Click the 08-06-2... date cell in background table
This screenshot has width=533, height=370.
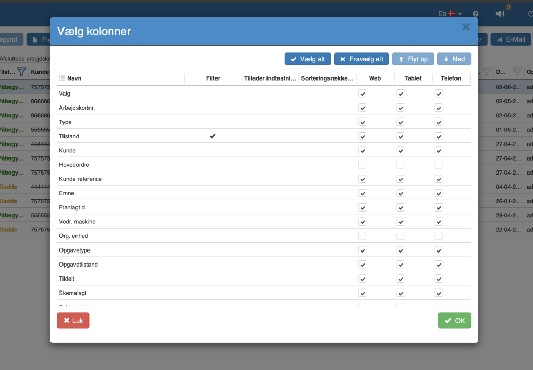coord(508,87)
